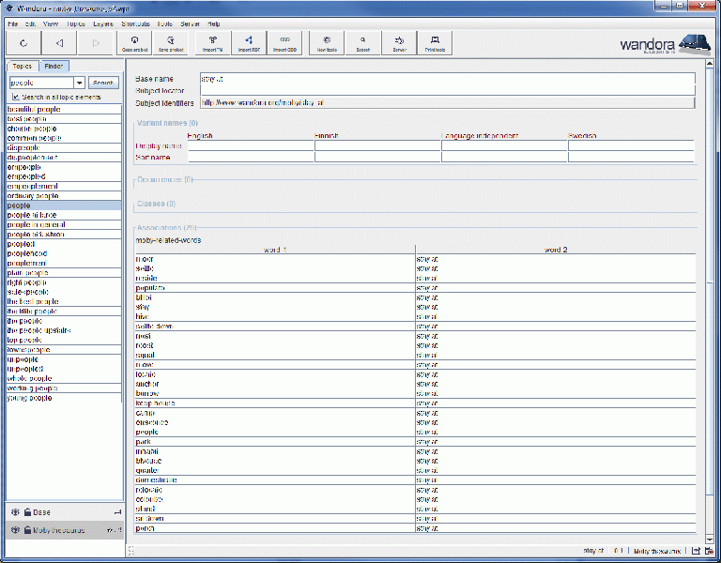Click the Open project toolbar icon

pos(135,43)
